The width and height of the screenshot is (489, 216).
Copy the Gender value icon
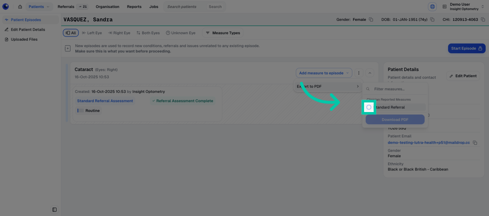[x=371, y=20]
